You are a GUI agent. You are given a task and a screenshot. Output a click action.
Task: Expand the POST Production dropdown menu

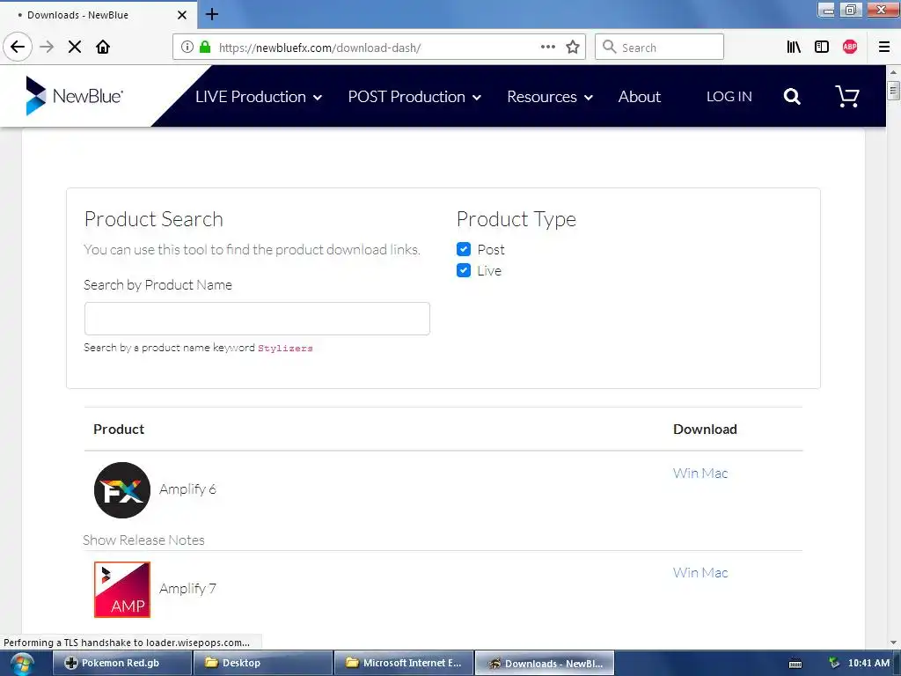414,97
